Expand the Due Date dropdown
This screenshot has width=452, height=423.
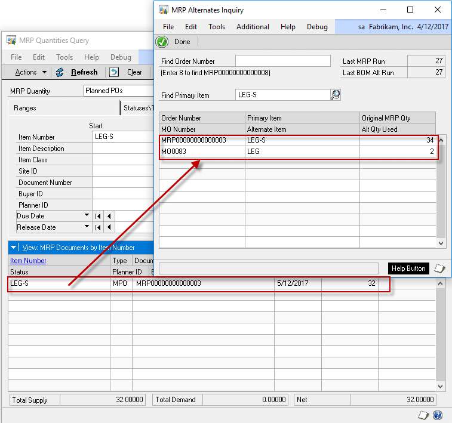[x=87, y=216]
